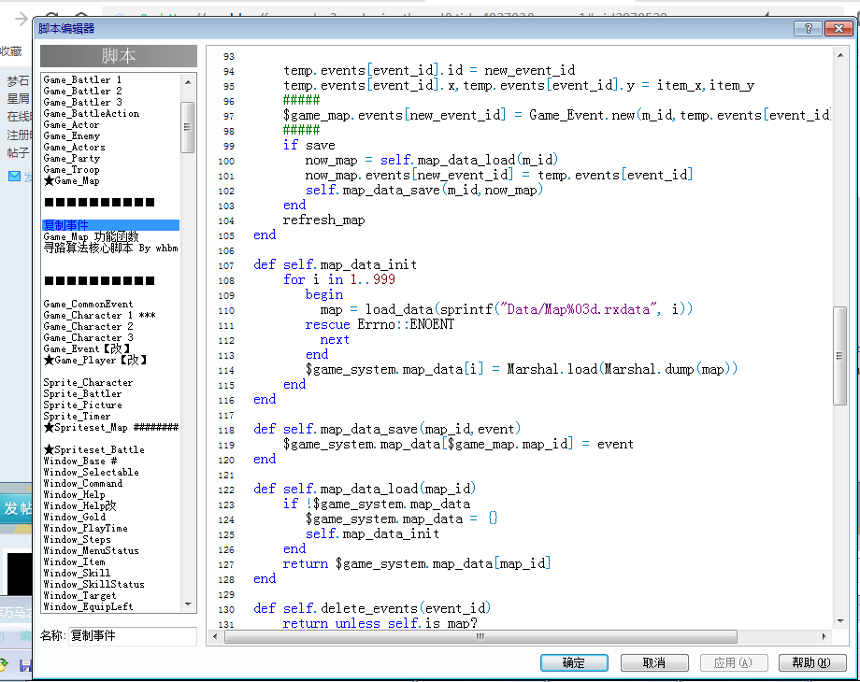Select Game_Battler 3 script
860x682 pixels.
(83, 102)
